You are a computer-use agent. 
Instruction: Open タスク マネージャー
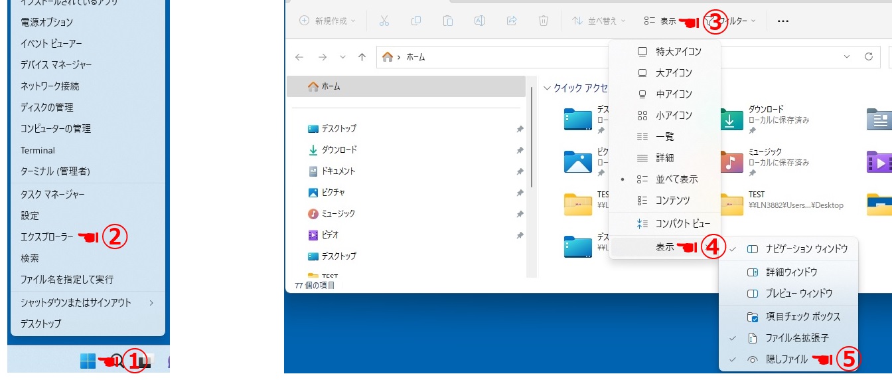(x=52, y=194)
